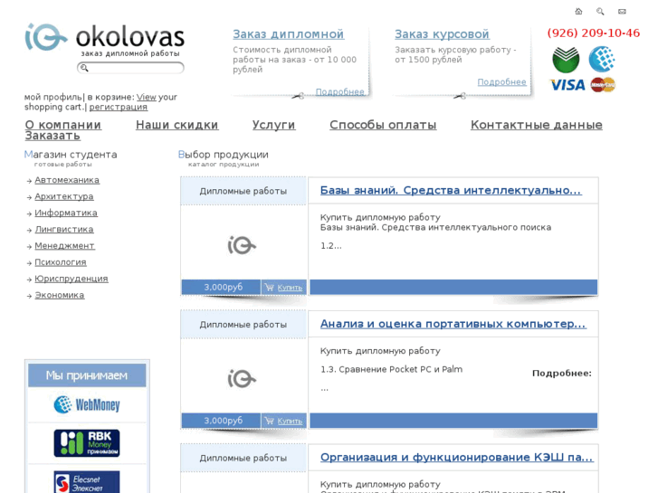658x493 pixels.
Task: Click the мой профиль text
Action: 52,97
